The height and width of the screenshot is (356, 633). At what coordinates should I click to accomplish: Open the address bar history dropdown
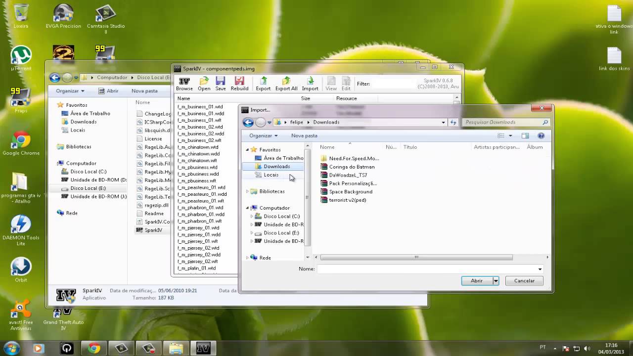[x=443, y=122]
